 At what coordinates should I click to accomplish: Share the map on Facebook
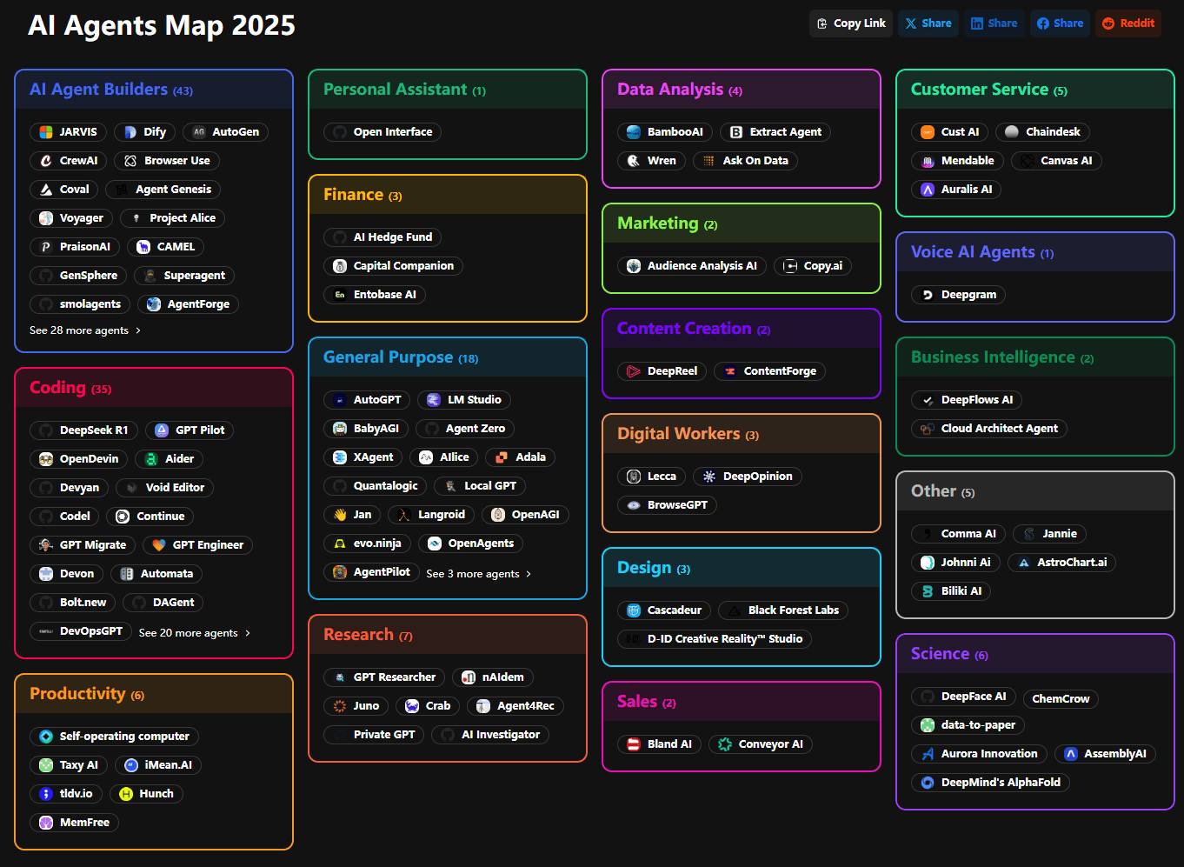point(1060,23)
